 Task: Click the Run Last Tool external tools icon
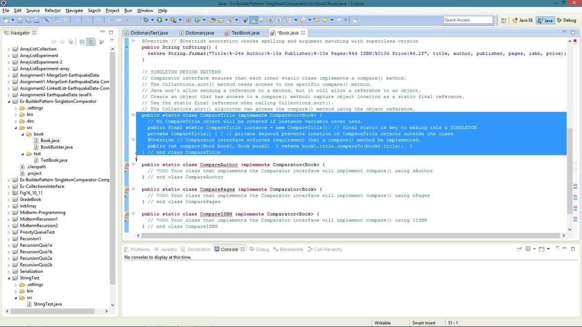[173, 20]
